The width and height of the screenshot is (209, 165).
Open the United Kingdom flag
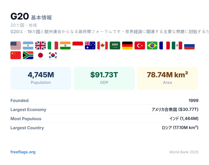click(40, 45)
